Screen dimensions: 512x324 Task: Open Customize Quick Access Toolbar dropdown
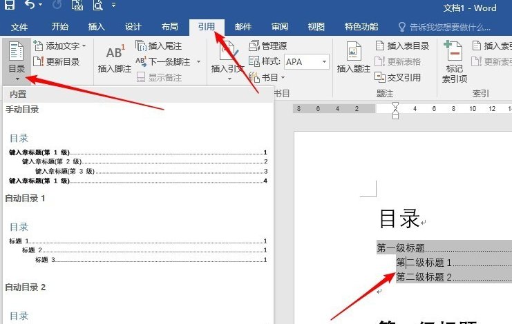(113, 5)
